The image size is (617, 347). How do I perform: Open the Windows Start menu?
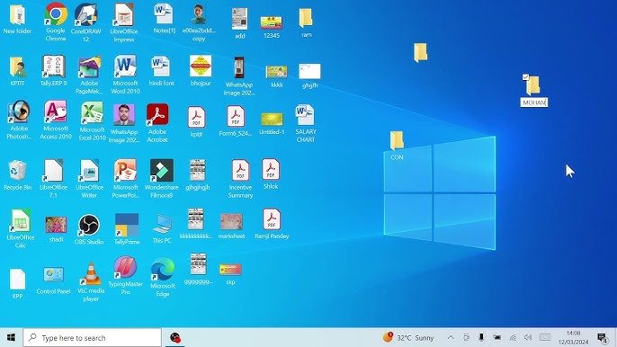pyautogui.click(x=11, y=337)
